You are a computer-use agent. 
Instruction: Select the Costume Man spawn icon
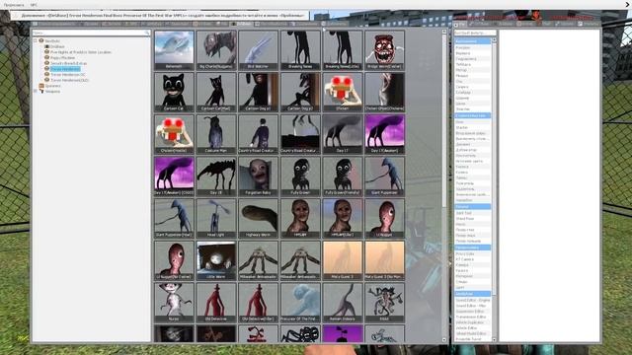pyautogui.click(x=216, y=134)
